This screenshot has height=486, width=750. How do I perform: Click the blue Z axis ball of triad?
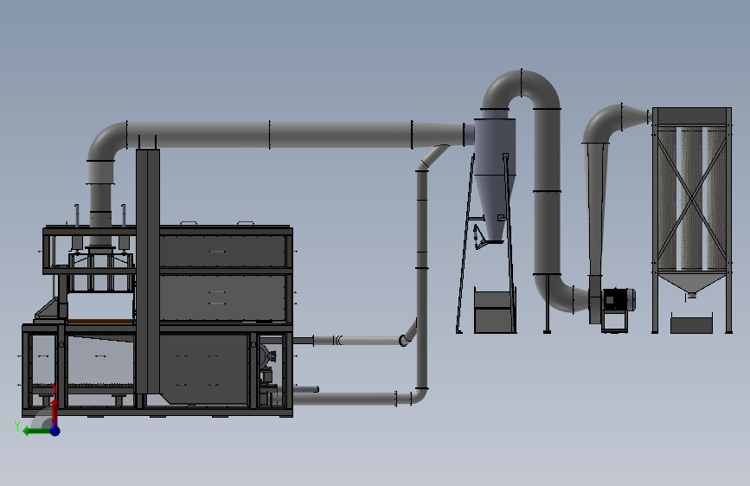coord(55,431)
